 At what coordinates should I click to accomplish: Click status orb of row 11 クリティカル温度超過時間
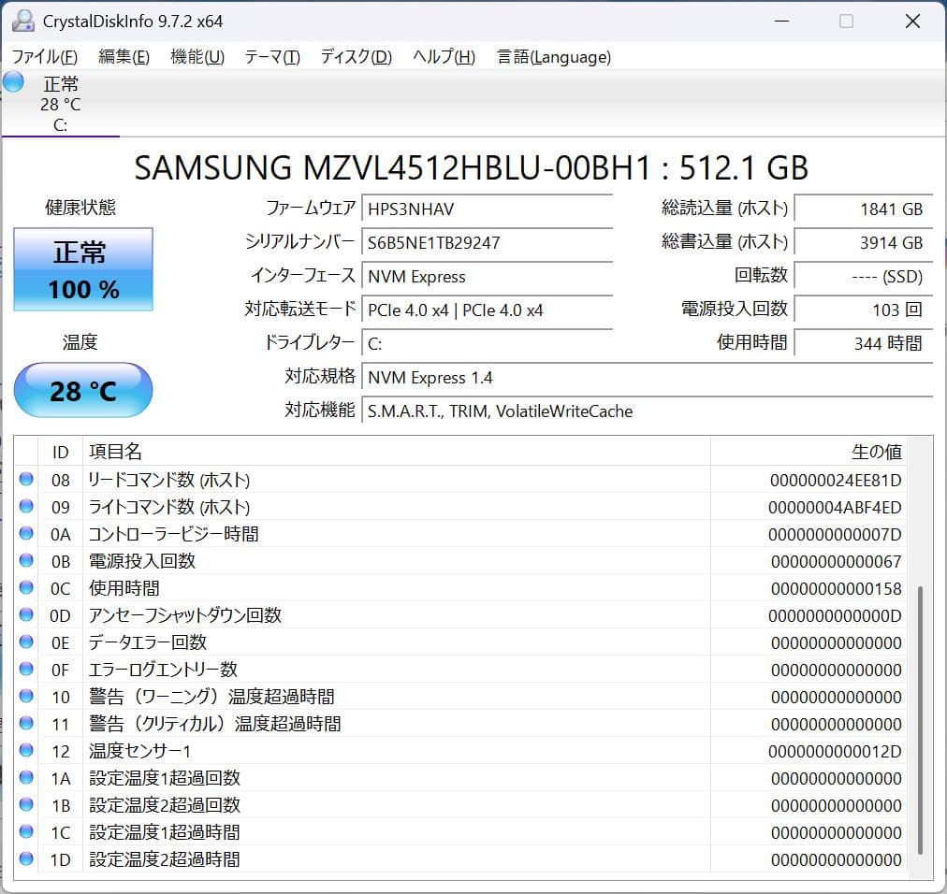point(26,723)
